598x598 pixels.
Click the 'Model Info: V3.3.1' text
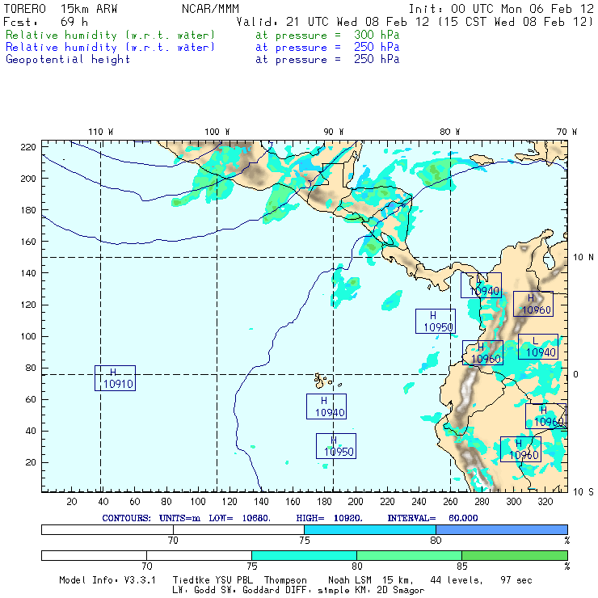coord(107,580)
